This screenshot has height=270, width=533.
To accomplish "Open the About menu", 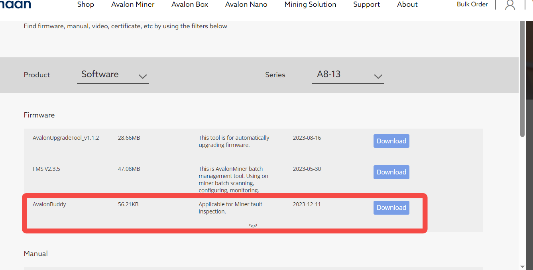I will [407, 5].
